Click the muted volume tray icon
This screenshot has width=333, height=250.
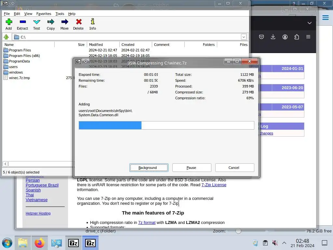tap(275, 243)
